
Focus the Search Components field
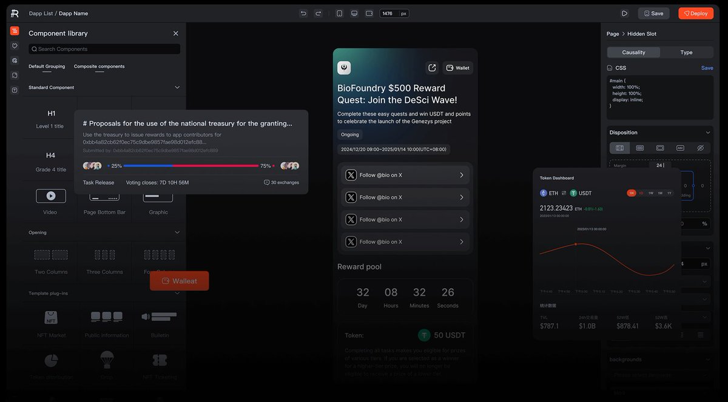pyautogui.click(x=104, y=49)
